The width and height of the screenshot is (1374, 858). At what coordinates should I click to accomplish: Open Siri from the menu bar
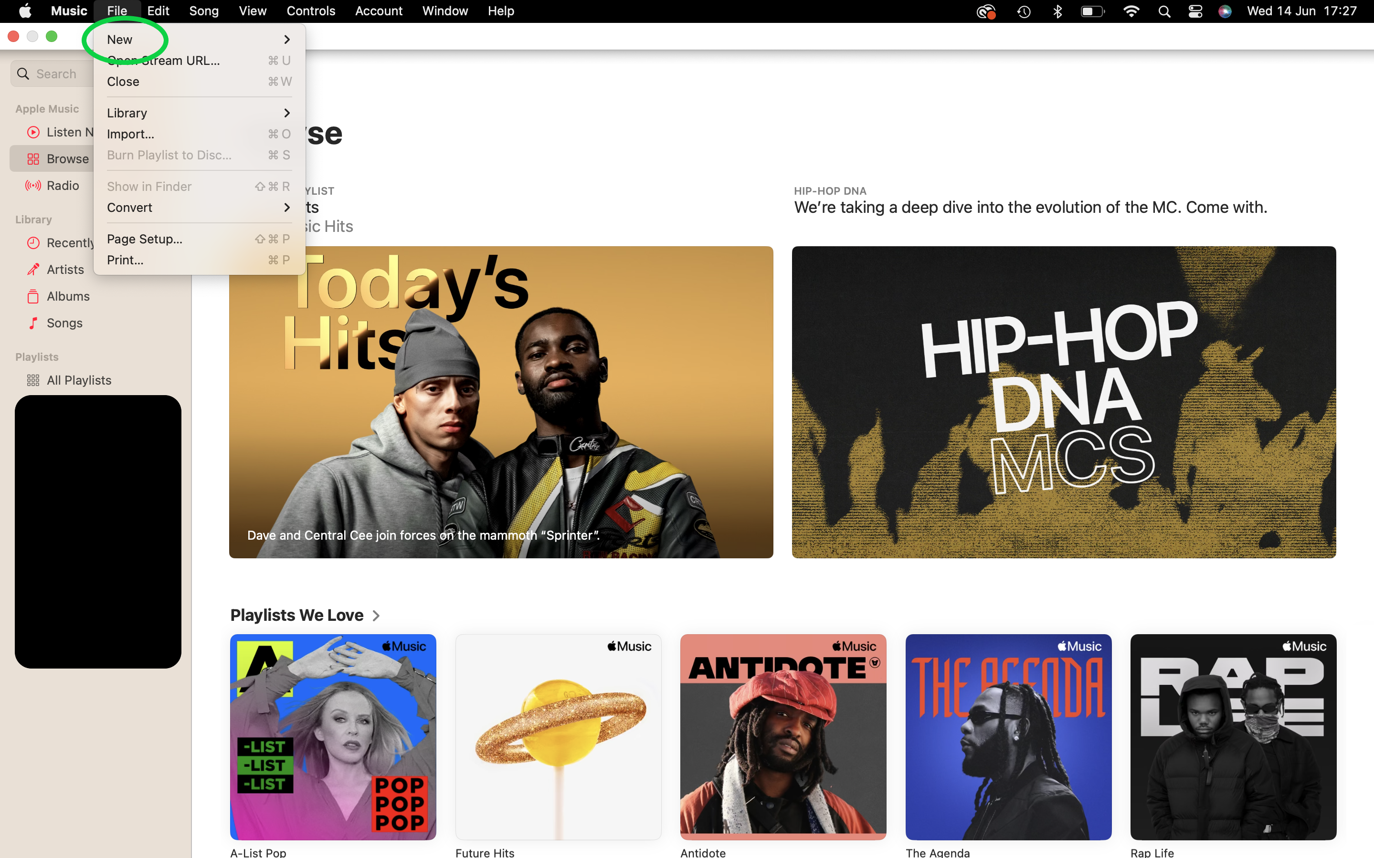pyautogui.click(x=1225, y=11)
